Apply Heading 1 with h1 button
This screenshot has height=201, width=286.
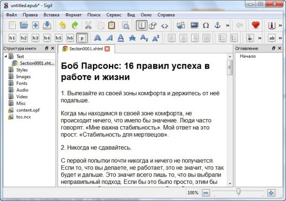pos(12,38)
